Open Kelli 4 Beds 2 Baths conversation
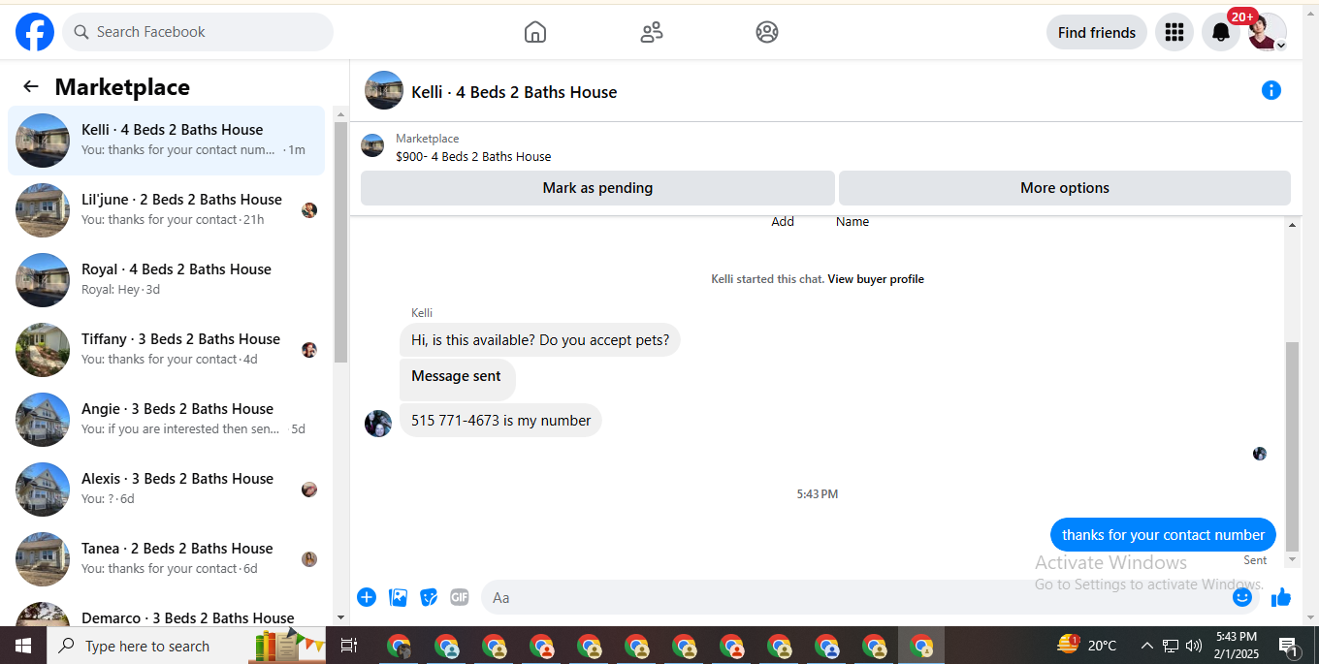This screenshot has height=664, width=1319. [166, 141]
